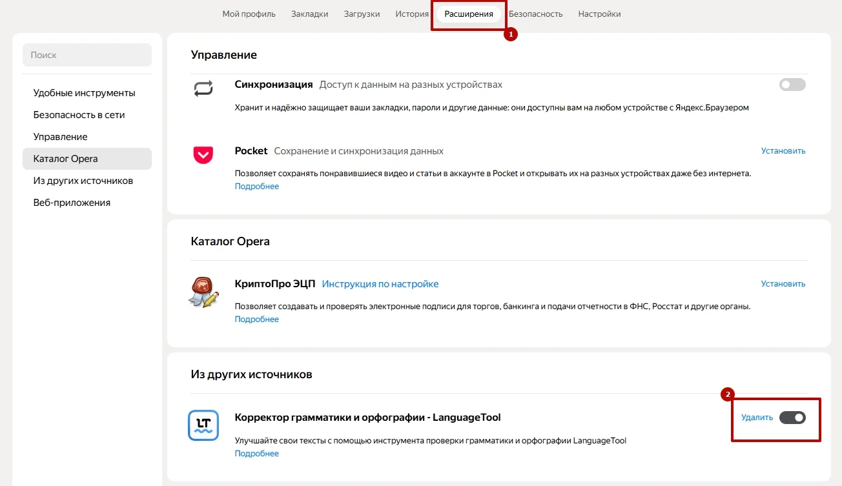Open the Настройки tab
The width and height of the screenshot is (842, 486).
599,14
